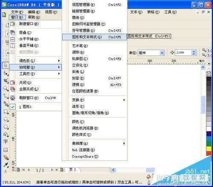
Task: Choose 图形和文本样式 docker entry
Action: tap(95, 37)
